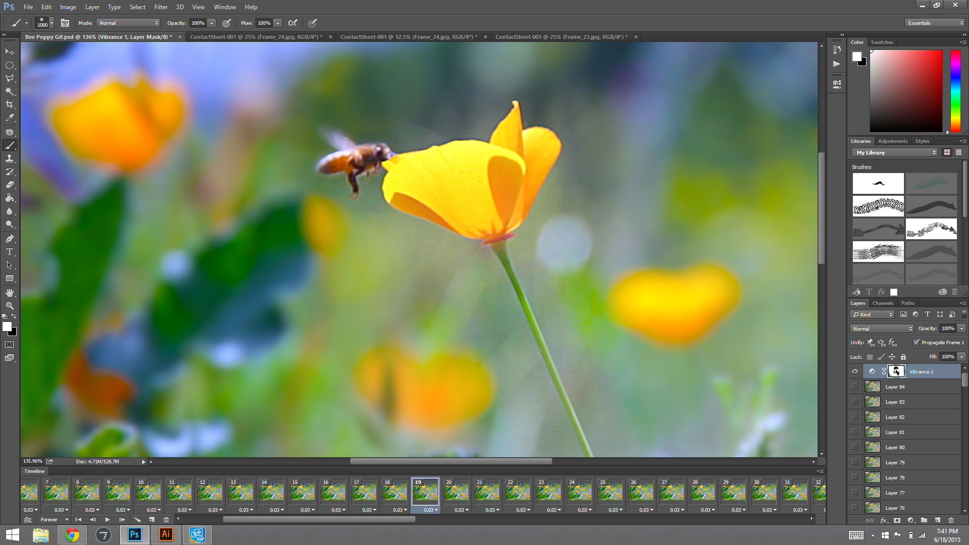The image size is (969, 545).
Task: Open the Essentials workspace dropdown
Action: tap(935, 23)
